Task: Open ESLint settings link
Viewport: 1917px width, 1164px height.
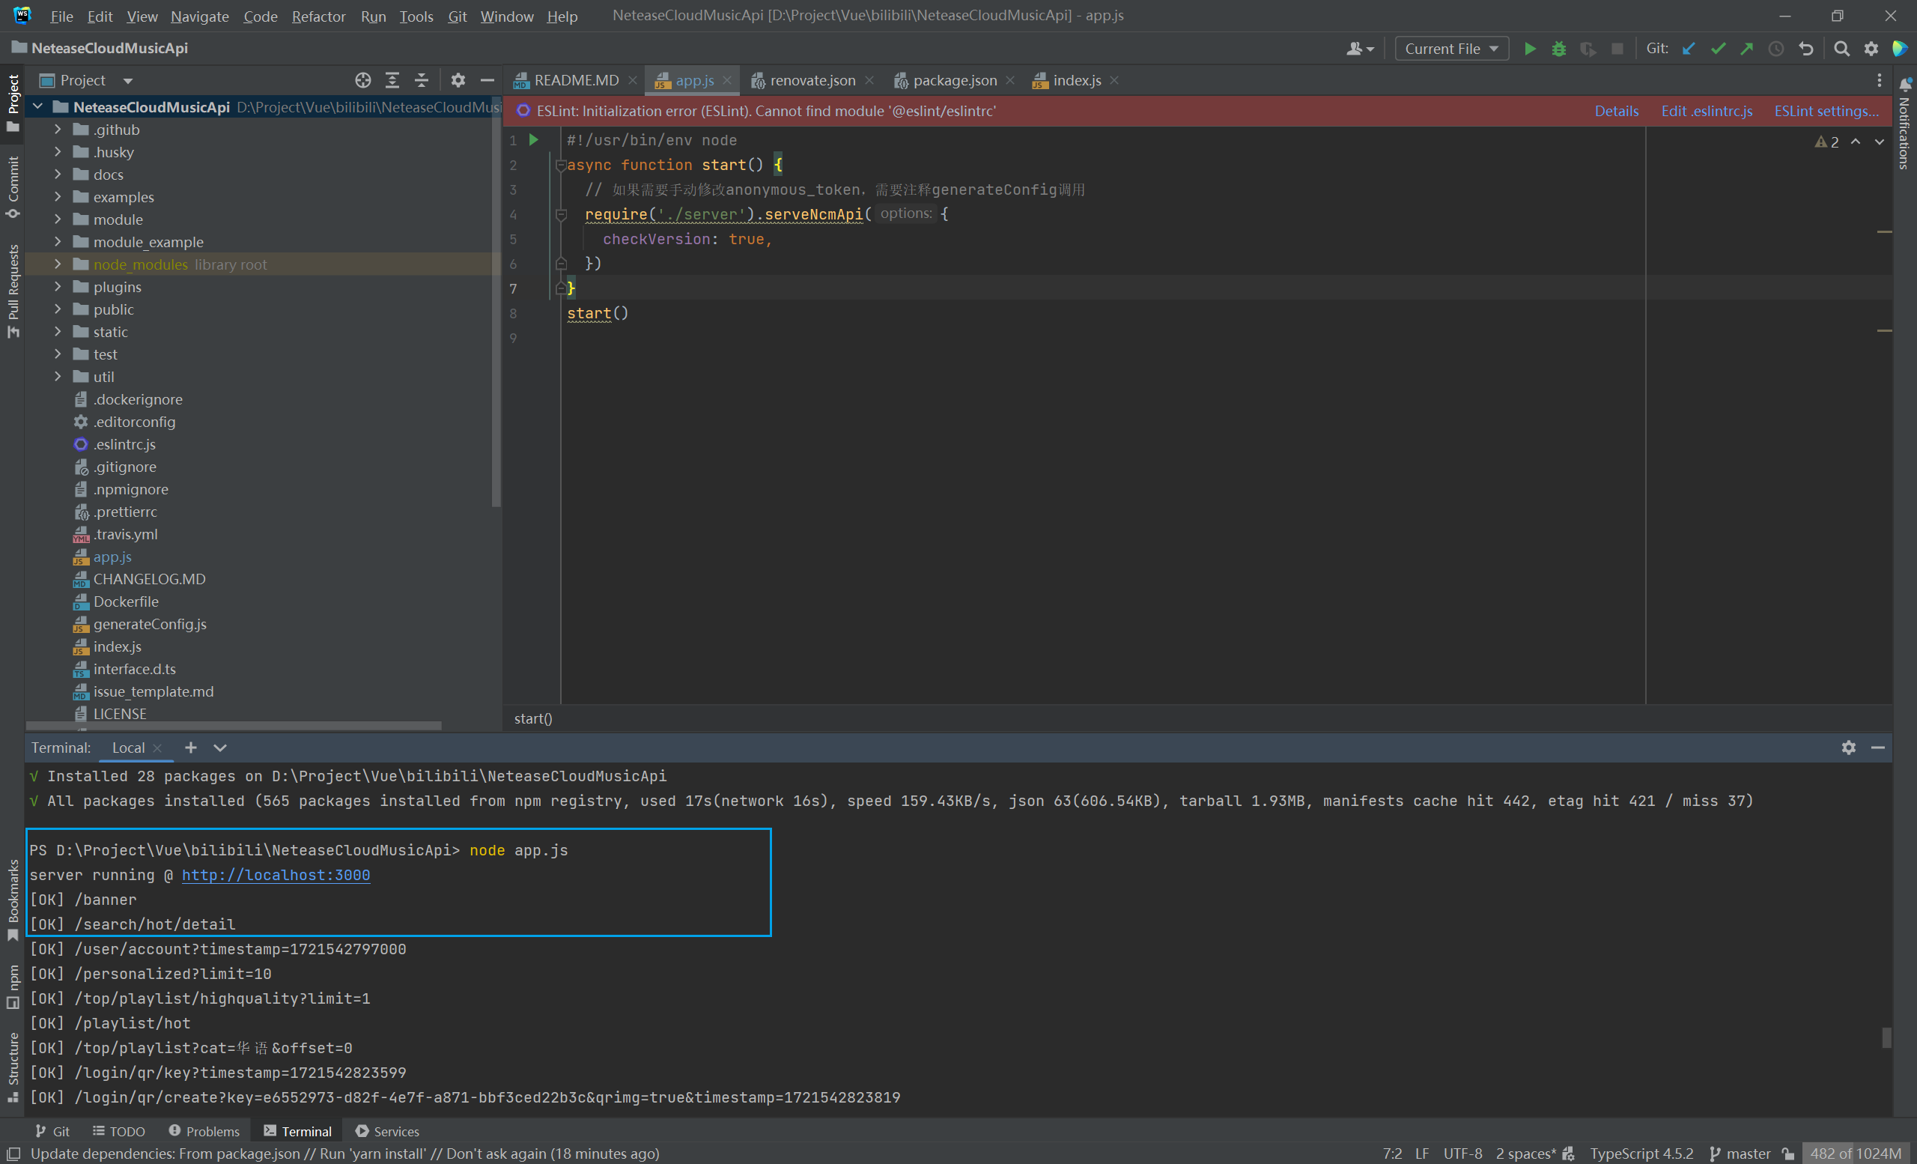Action: tap(1826, 112)
